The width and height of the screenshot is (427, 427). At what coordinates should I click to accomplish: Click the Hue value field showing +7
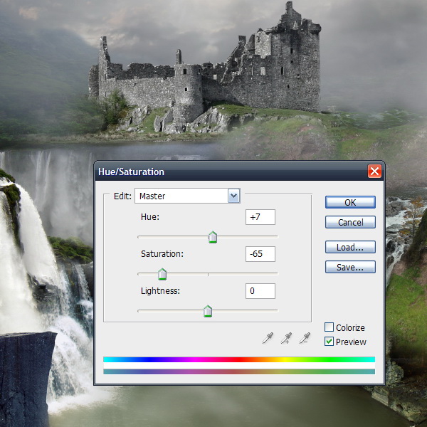260,217
